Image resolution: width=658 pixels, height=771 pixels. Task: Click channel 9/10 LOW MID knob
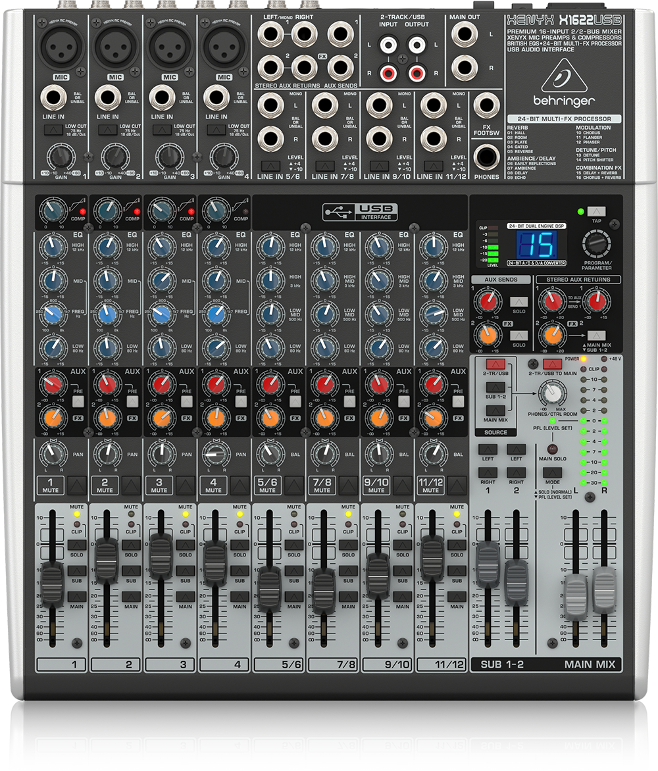point(378,314)
